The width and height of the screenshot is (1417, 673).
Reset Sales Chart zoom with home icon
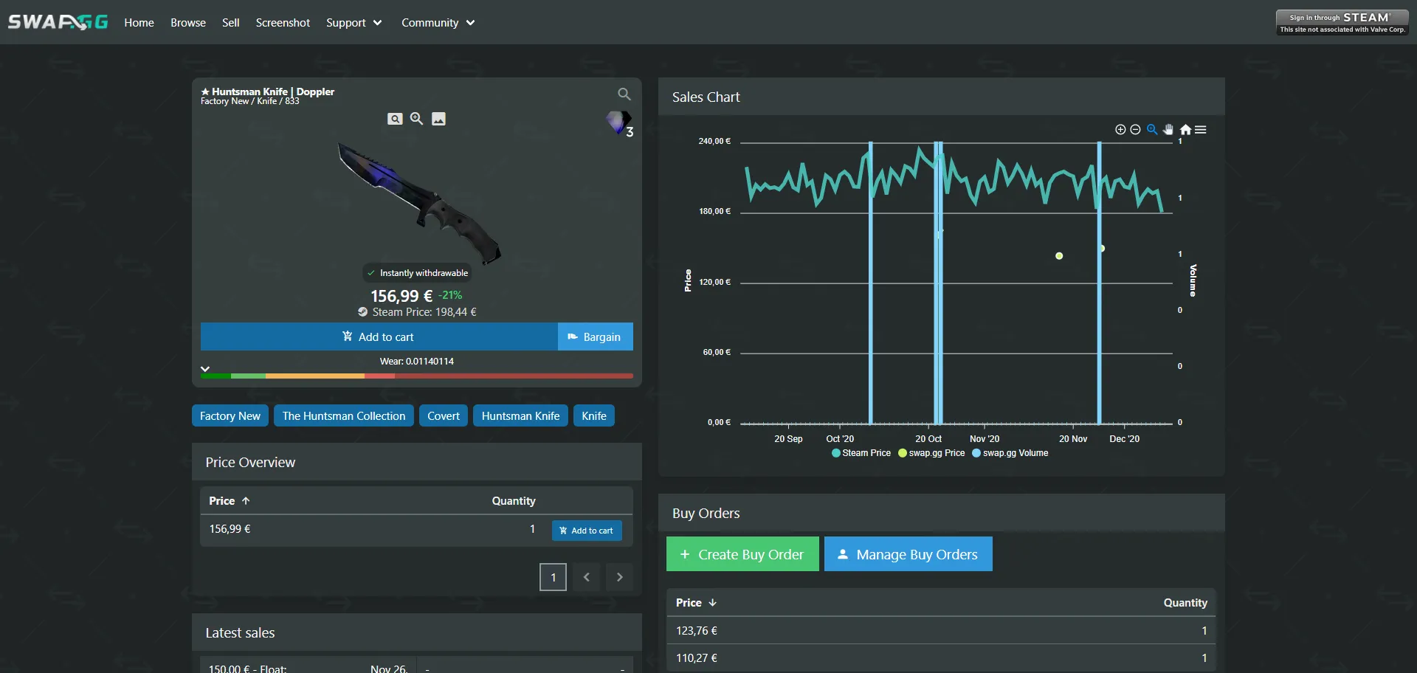[x=1185, y=130]
